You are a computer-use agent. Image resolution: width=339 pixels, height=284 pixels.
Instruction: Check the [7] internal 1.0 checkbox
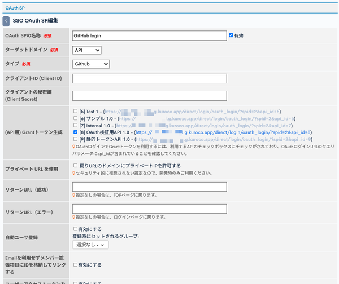75,125
